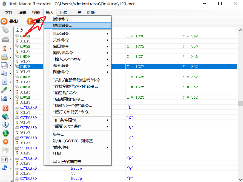Select 导入已保存的宏... menu entry
Viewport: 243px width, 182px height.
77,162
